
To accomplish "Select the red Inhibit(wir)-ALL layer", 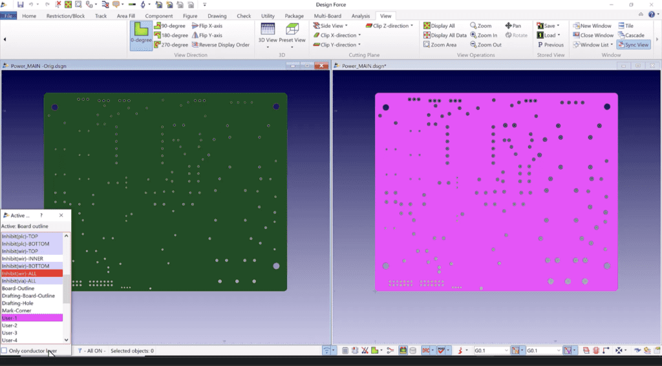I will tap(32, 274).
